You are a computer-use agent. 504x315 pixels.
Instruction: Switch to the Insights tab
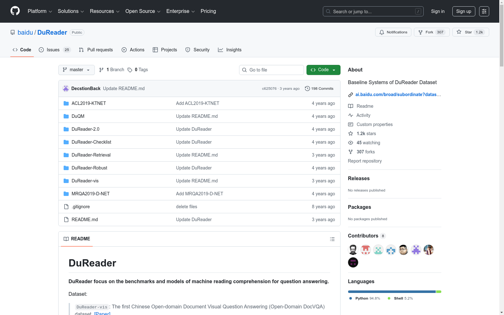click(x=230, y=50)
